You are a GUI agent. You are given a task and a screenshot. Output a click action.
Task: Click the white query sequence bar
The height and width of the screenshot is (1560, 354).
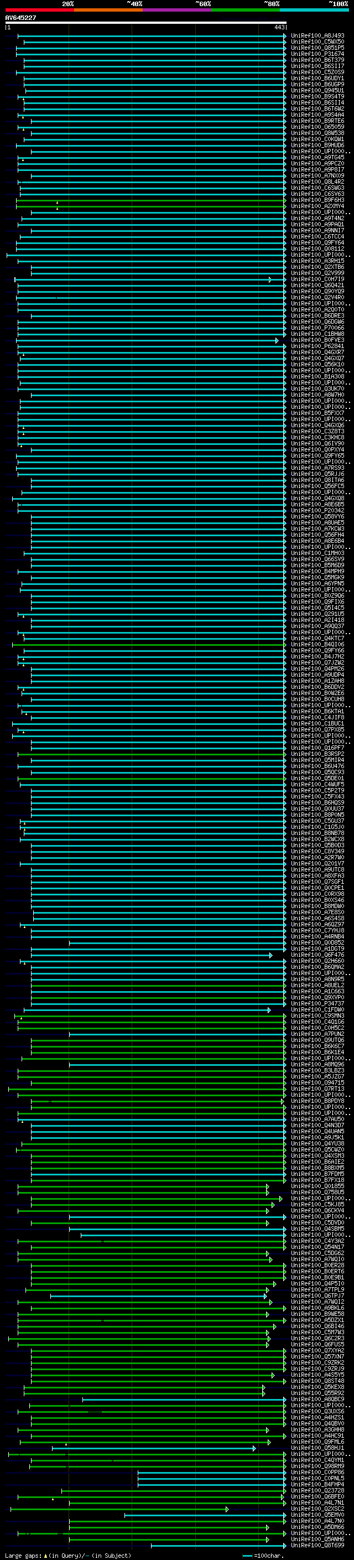click(146, 23)
